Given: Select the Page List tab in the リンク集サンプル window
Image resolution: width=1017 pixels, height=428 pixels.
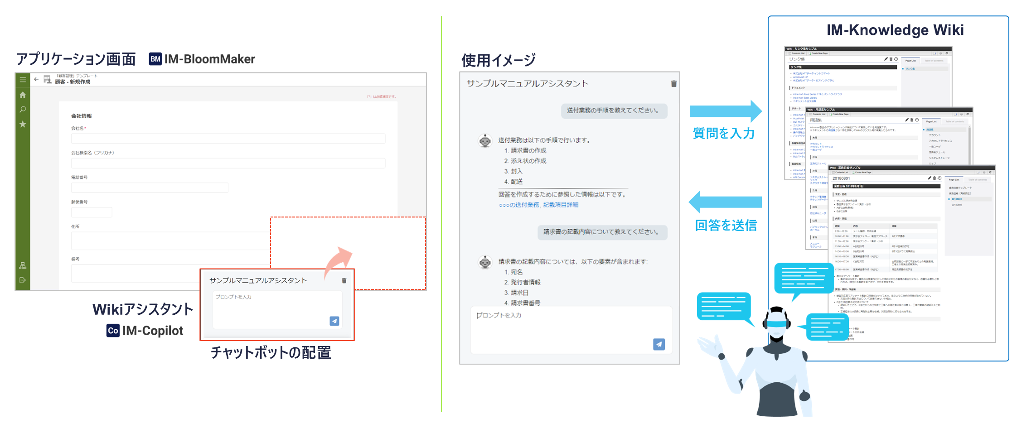Looking at the screenshot, I should click(x=910, y=61).
